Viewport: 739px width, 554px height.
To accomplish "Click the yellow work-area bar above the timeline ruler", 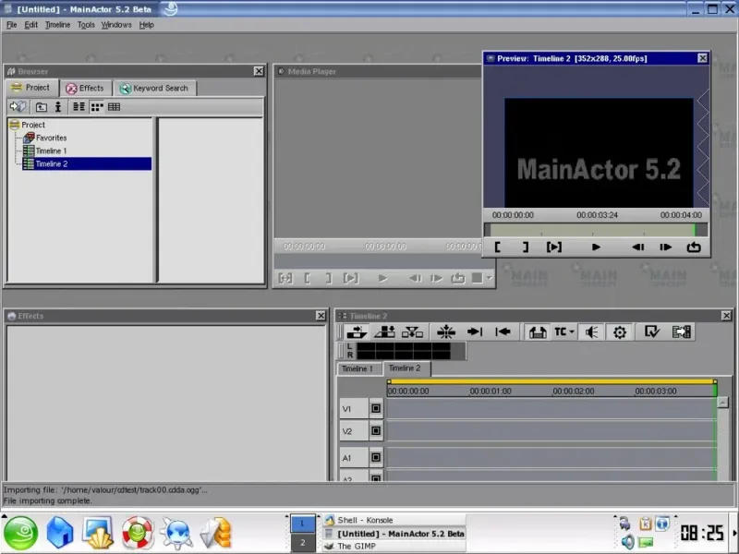I will pyautogui.click(x=551, y=381).
